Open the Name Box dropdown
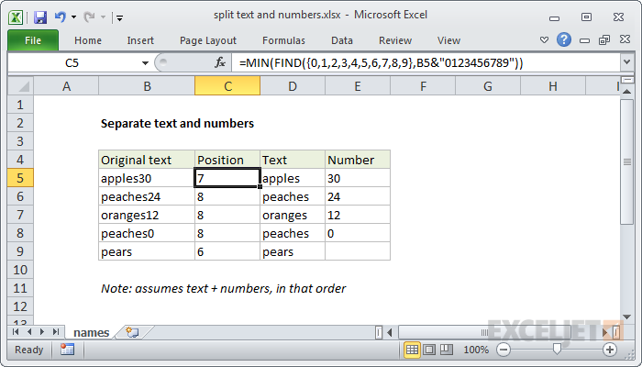The height and width of the screenshot is (367, 642). [x=145, y=62]
